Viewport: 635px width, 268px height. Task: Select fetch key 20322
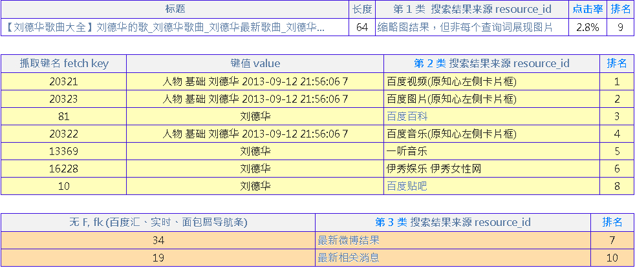pos(63,134)
